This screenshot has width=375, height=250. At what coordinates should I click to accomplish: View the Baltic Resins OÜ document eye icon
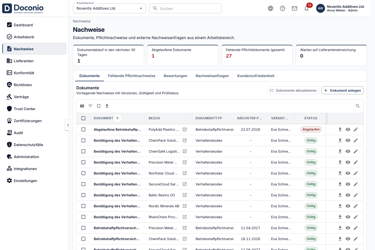coord(348,195)
